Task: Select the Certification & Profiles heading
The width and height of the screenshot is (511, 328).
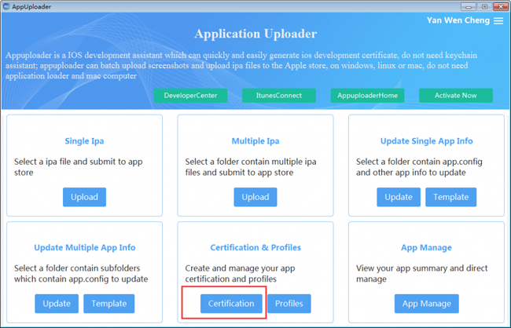Action: click(256, 248)
